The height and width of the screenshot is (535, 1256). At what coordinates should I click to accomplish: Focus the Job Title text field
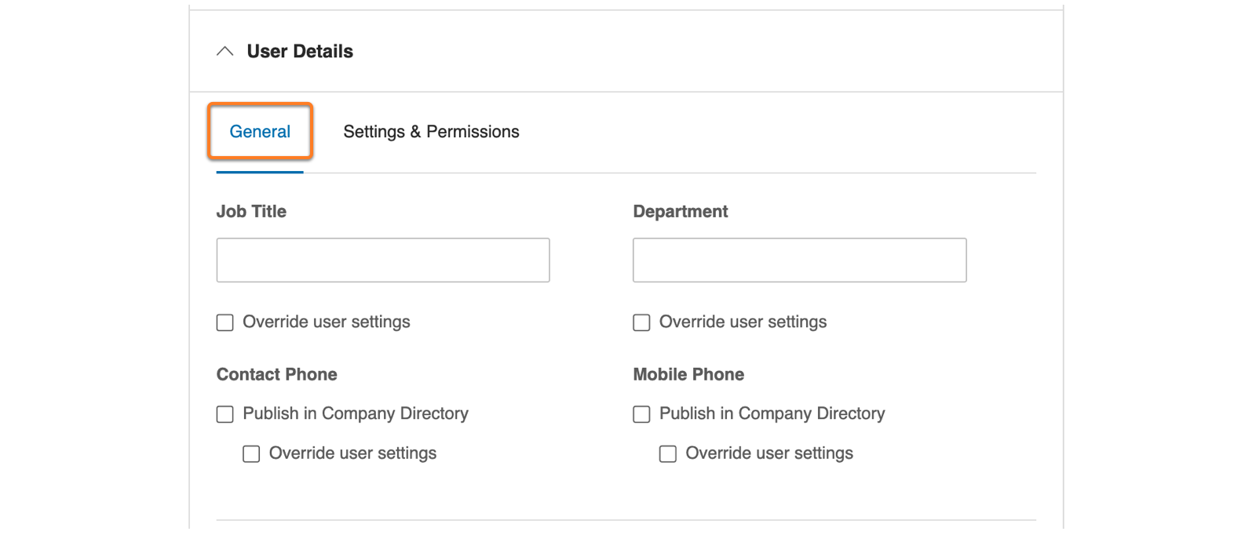tap(383, 260)
